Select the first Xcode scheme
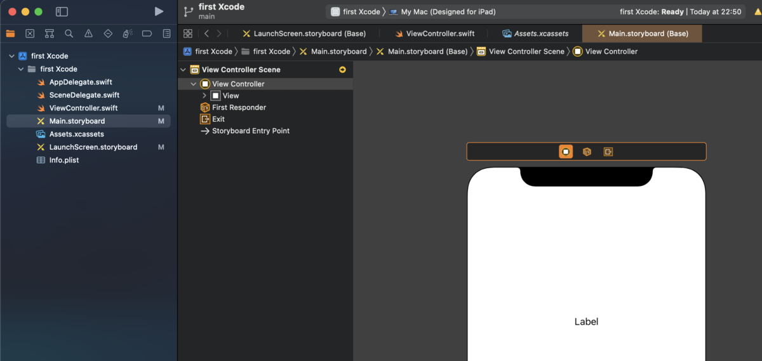Image resolution: width=762 pixels, height=361 pixels. [x=356, y=11]
